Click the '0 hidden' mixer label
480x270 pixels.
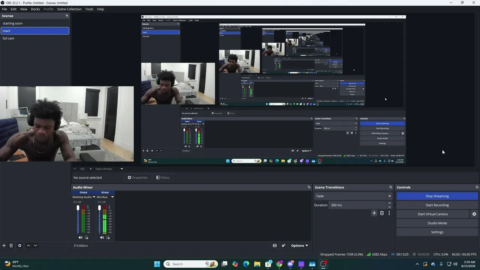[81, 246]
